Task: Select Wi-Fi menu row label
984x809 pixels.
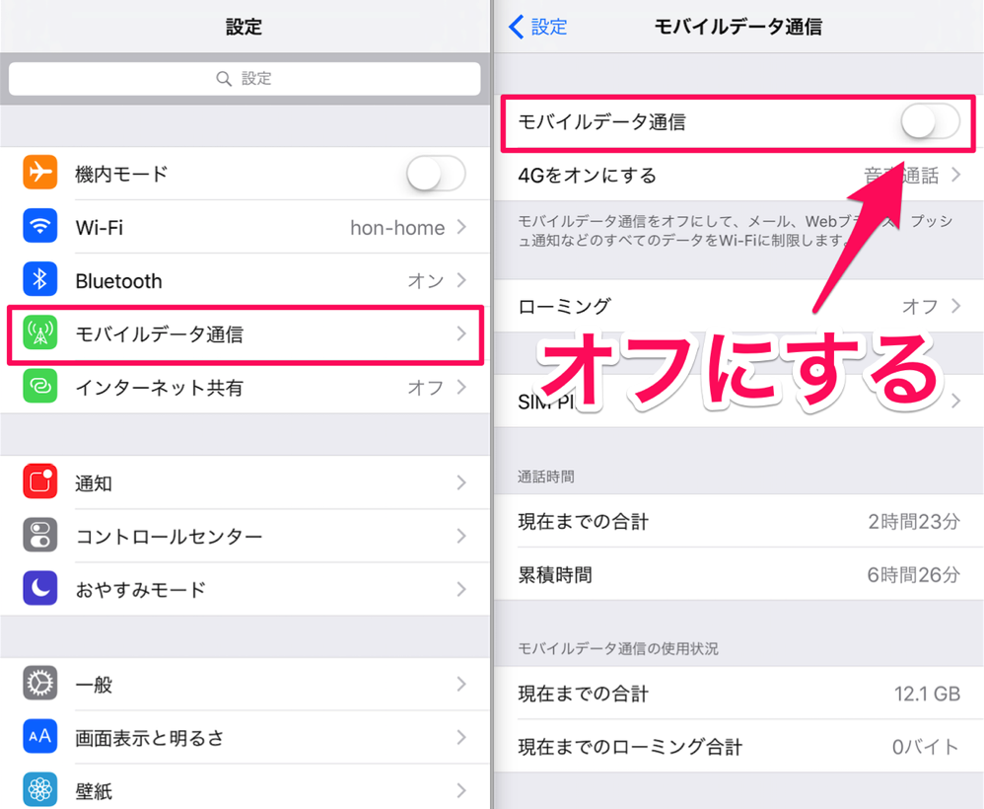Action: point(100,227)
